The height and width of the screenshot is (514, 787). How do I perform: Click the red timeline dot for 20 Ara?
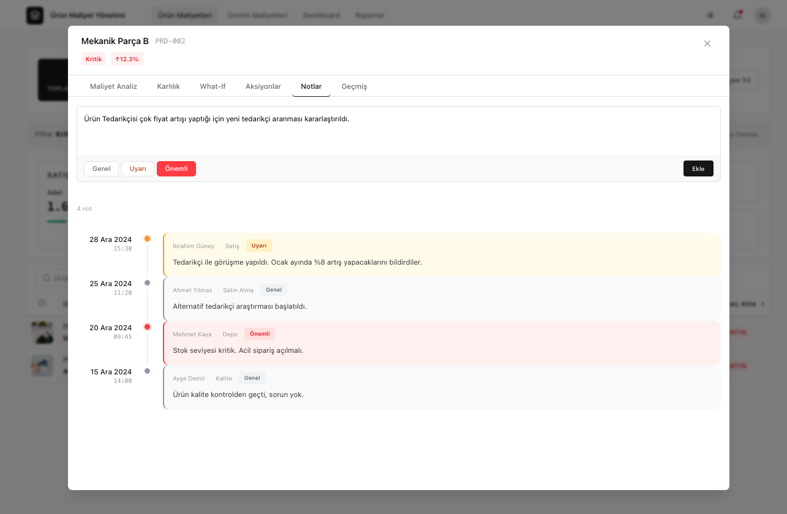[x=147, y=327]
